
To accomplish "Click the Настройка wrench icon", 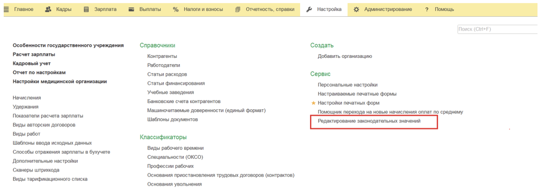I will 309,9.
